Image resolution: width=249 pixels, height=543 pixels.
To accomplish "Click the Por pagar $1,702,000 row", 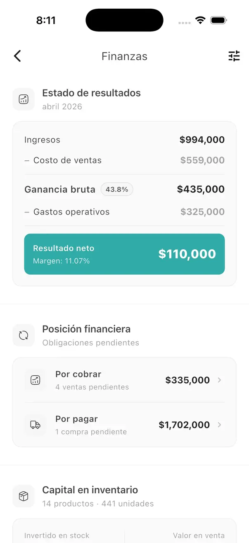I will click(124, 425).
